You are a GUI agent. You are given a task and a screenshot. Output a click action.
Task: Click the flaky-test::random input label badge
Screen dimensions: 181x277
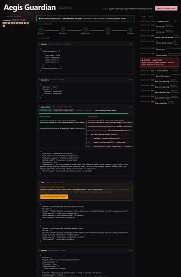(63, 111)
